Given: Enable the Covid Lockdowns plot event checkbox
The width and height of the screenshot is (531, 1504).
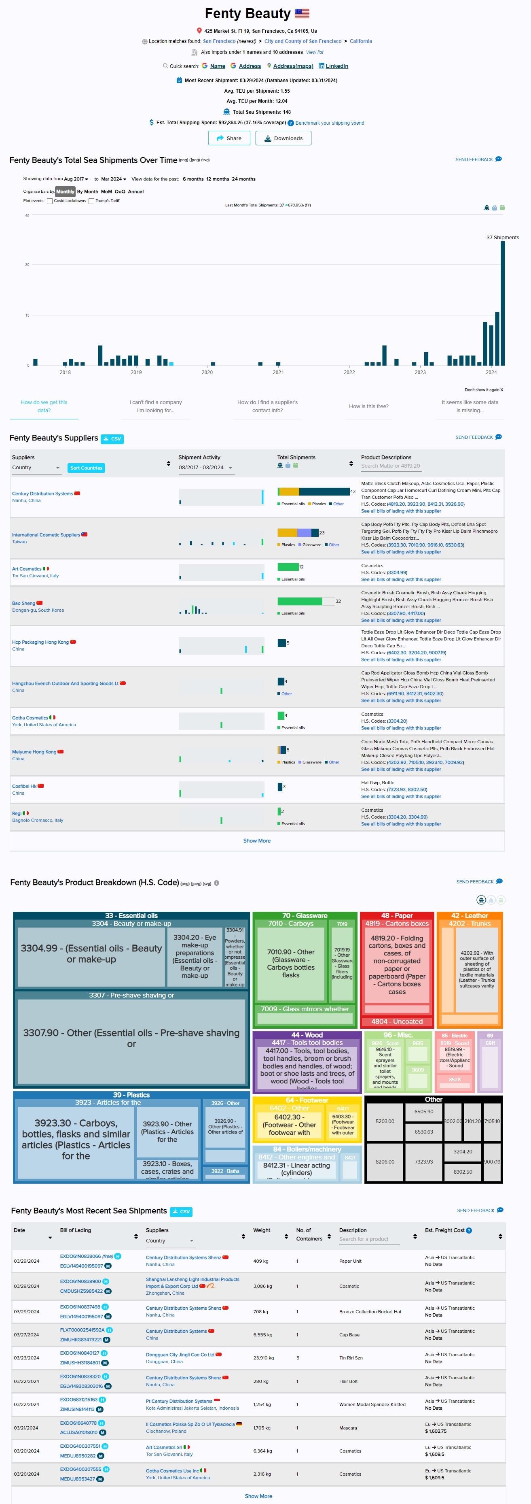Looking at the screenshot, I should (x=50, y=202).
